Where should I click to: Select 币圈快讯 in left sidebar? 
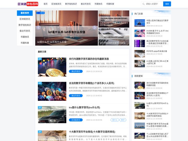click(25, 37)
